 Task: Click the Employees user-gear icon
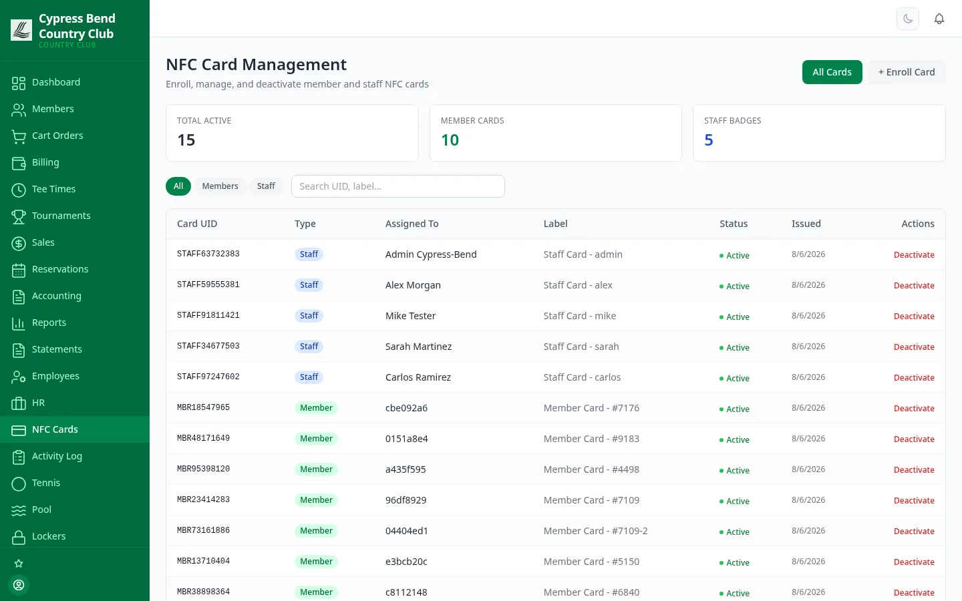coord(19,377)
